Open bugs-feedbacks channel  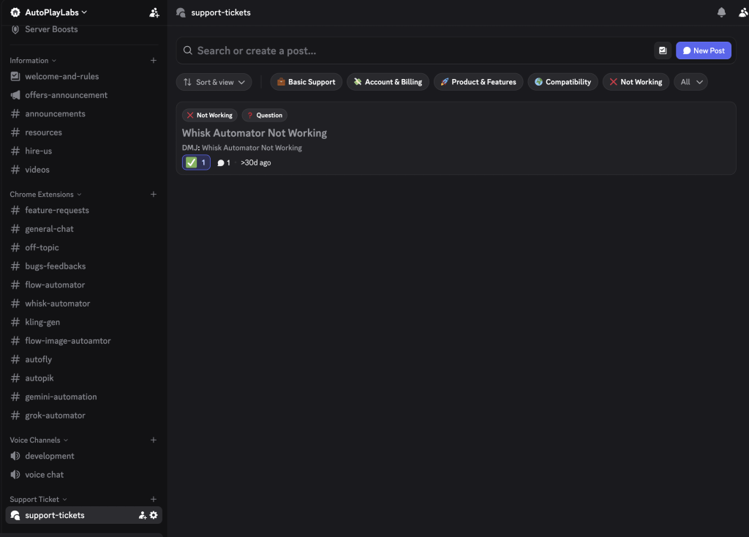(x=83, y=266)
